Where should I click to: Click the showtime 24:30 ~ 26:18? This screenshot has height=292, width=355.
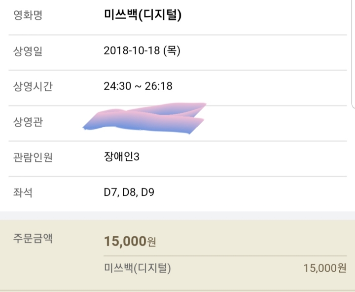[138, 86]
